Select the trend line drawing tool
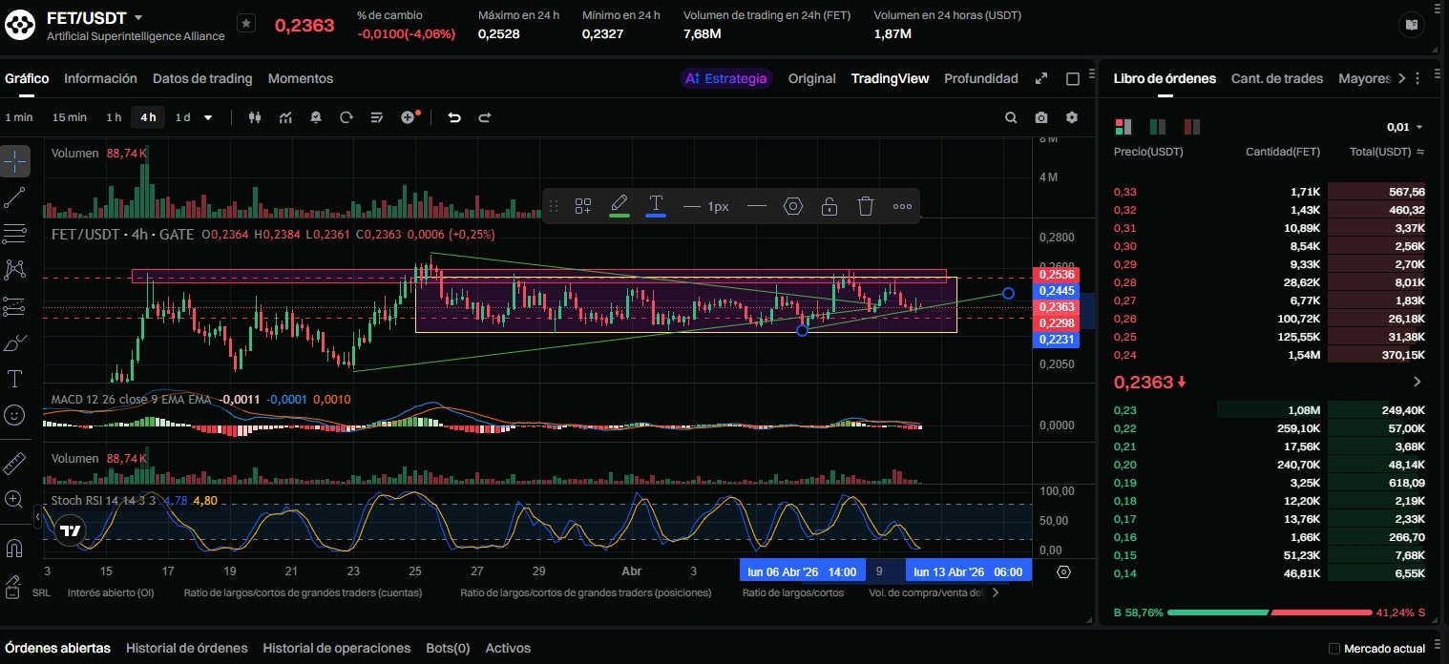Viewport: 1449px width, 664px height. click(x=15, y=197)
